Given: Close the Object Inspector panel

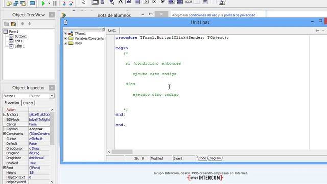Looking at the screenshot, I should tap(52, 88).
